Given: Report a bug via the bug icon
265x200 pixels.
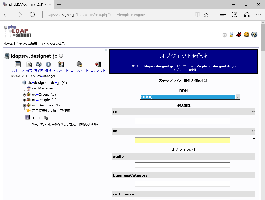Looking at the screenshot, I should pos(239,35).
